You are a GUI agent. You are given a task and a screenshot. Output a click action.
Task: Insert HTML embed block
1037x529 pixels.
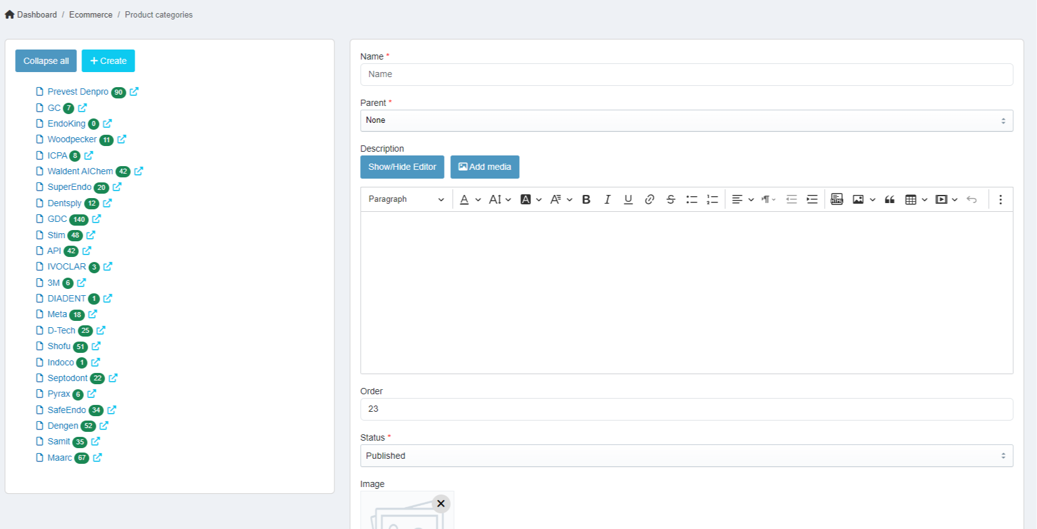point(837,199)
